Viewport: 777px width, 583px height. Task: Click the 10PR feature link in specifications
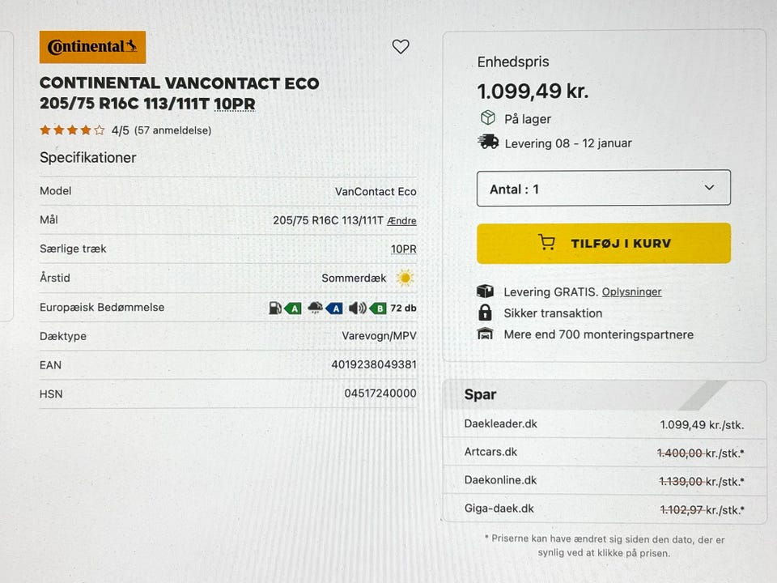pyautogui.click(x=403, y=249)
